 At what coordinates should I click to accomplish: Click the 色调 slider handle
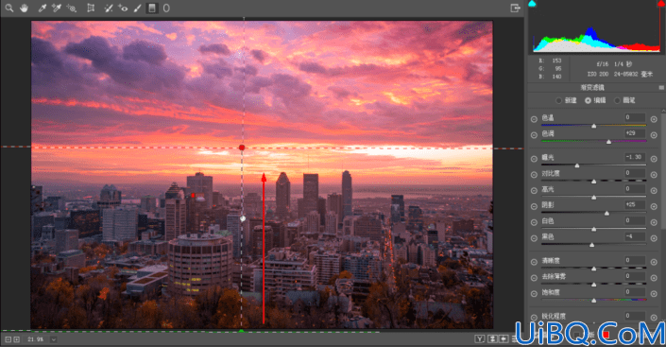tap(608, 142)
